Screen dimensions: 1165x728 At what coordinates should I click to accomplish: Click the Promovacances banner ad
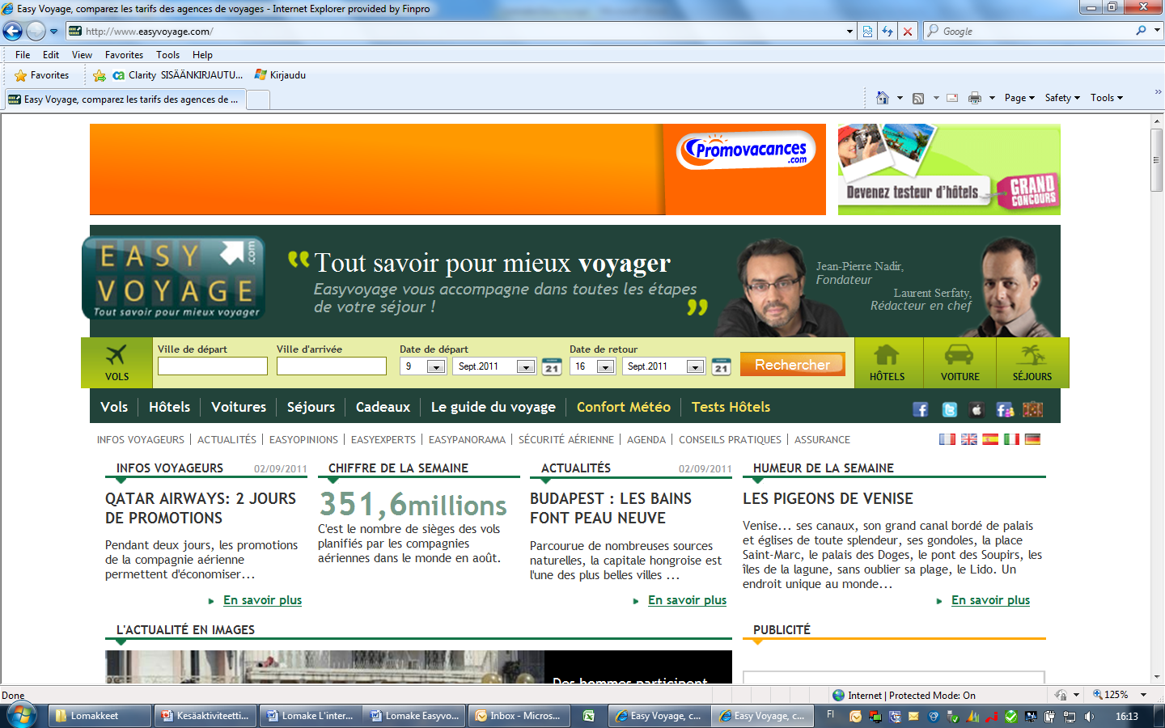[458, 169]
